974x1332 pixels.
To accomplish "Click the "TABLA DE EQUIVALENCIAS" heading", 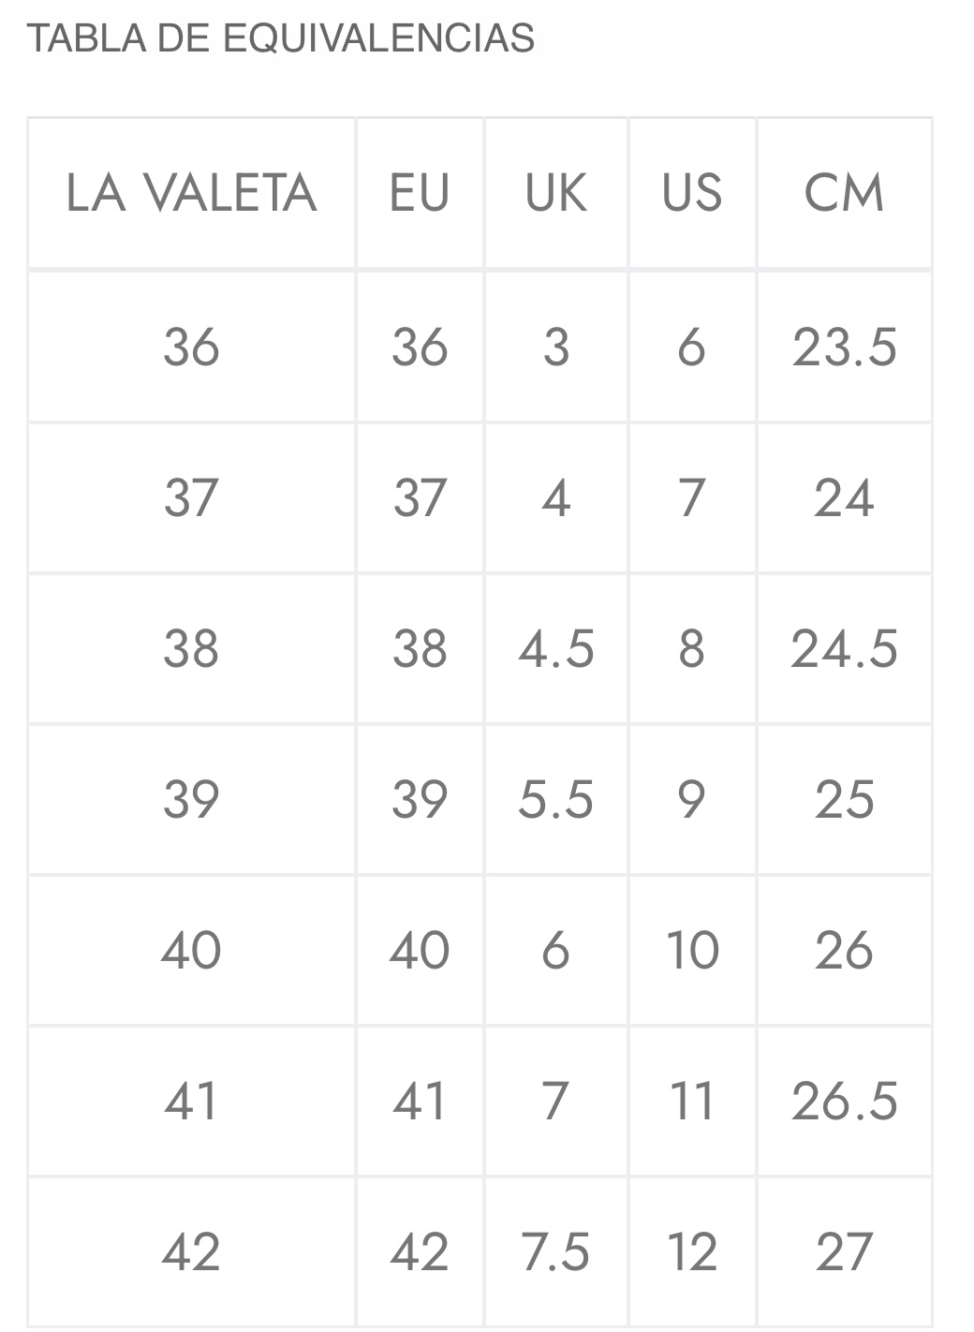I will click(280, 38).
